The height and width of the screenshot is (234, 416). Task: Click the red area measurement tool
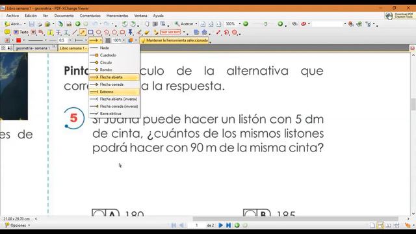tap(234, 32)
